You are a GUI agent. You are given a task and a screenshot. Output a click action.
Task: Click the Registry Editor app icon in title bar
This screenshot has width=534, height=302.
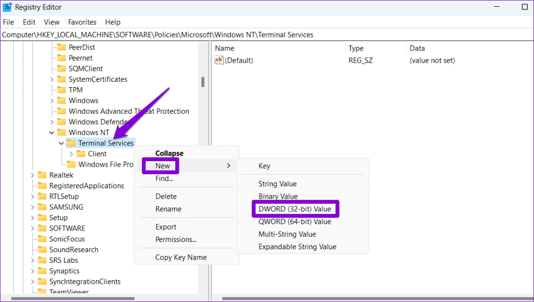(x=7, y=7)
